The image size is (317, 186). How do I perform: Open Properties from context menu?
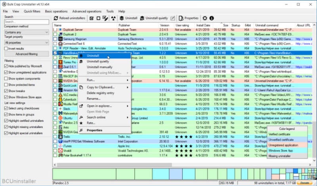pyautogui.click(x=105, y=130)
